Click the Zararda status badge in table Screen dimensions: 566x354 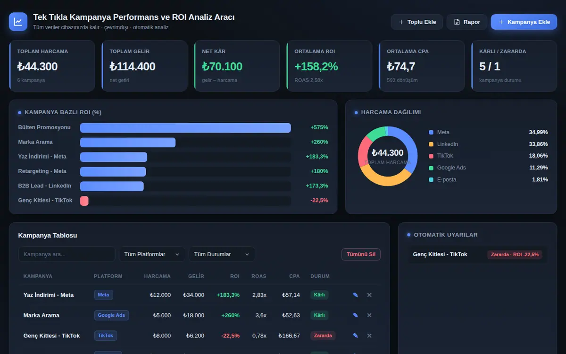pos(323,336)
